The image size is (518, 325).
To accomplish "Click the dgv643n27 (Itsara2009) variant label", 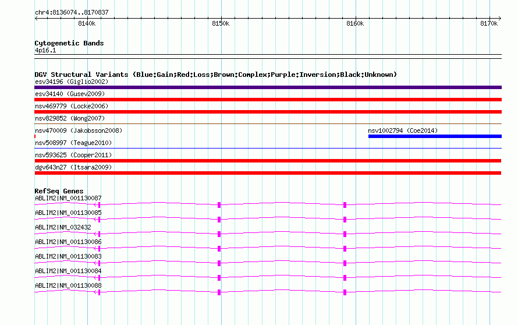I will [x=73, y=167].
